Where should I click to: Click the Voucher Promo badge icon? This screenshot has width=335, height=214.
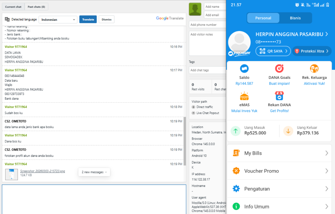pos(236,171)
